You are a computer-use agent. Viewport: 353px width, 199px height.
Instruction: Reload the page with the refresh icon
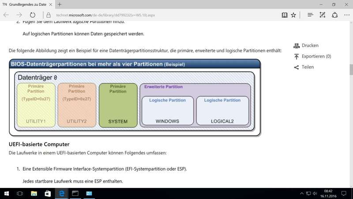coord(33,15)
